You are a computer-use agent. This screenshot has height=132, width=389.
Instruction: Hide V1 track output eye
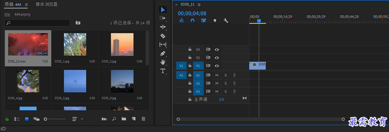tap(217, 66)
